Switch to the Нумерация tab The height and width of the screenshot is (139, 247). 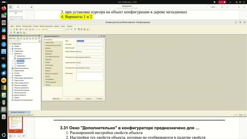coord(53,51)
